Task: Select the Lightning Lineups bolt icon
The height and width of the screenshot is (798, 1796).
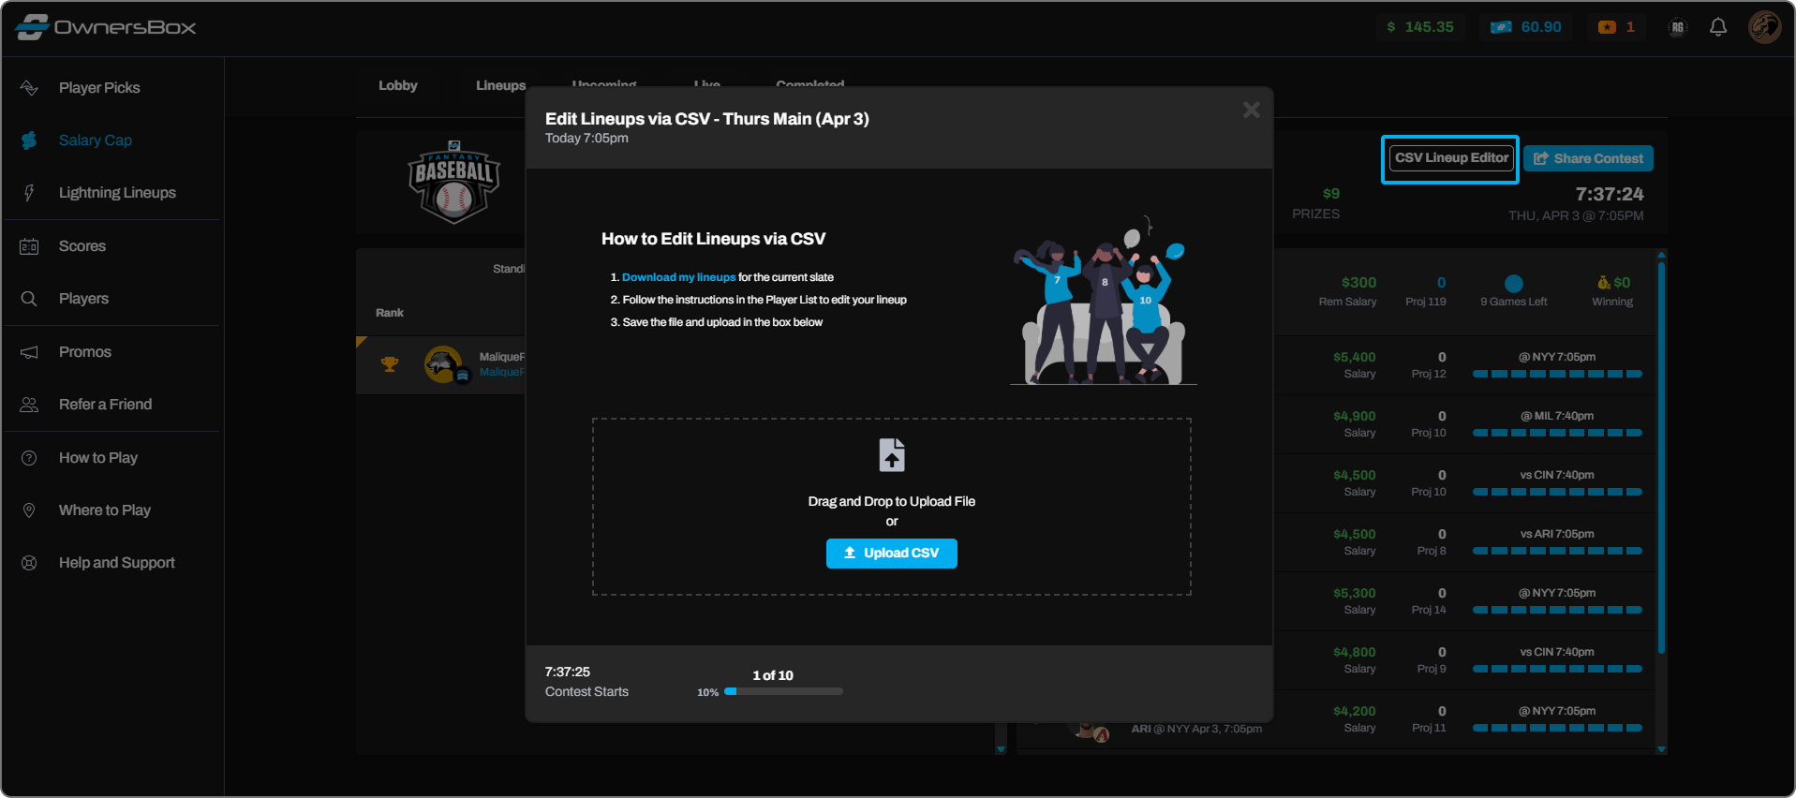Action: [29, 193]
